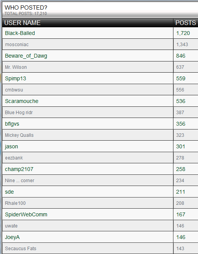Screen dimensions: 198x254
Task: Sort by the USER NAME column header
Action: coord(22,23)
